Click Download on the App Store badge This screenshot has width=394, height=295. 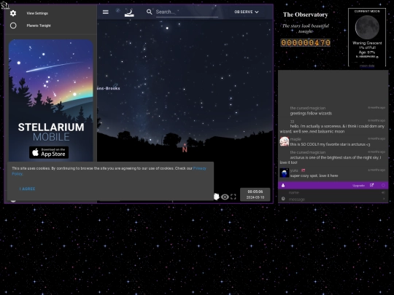(x=49, y=152)
